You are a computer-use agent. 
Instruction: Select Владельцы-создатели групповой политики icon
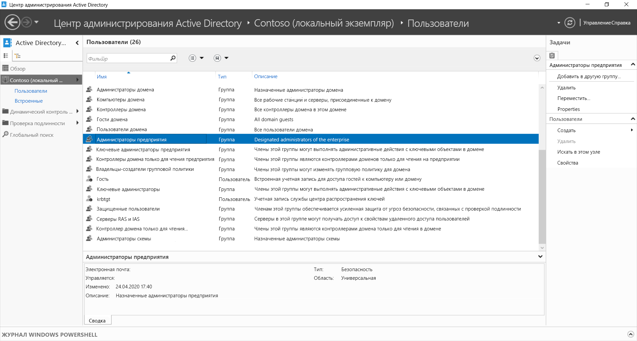89,169
